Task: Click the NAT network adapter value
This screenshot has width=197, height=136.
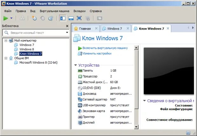Action: [113, 99]
